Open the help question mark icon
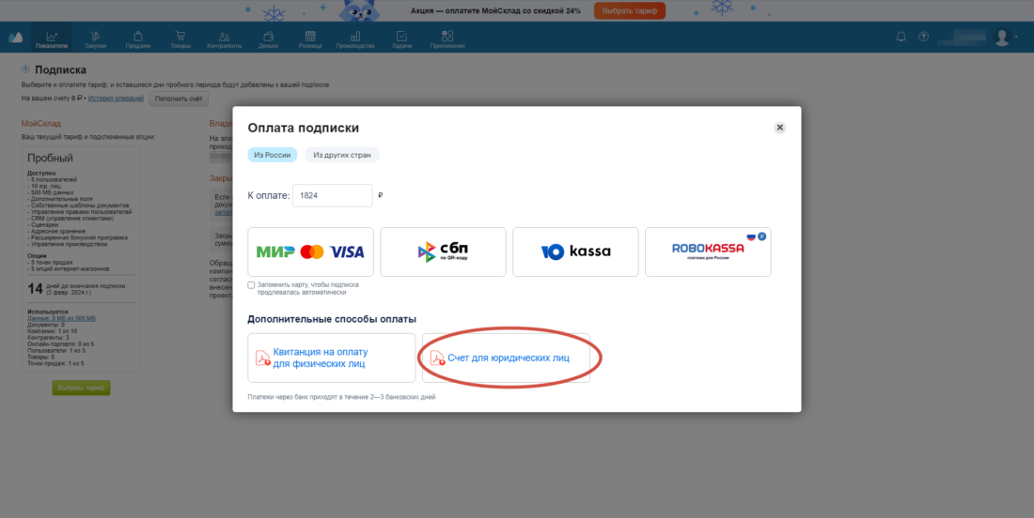The image size is (1034, 518). coord(923,37)
